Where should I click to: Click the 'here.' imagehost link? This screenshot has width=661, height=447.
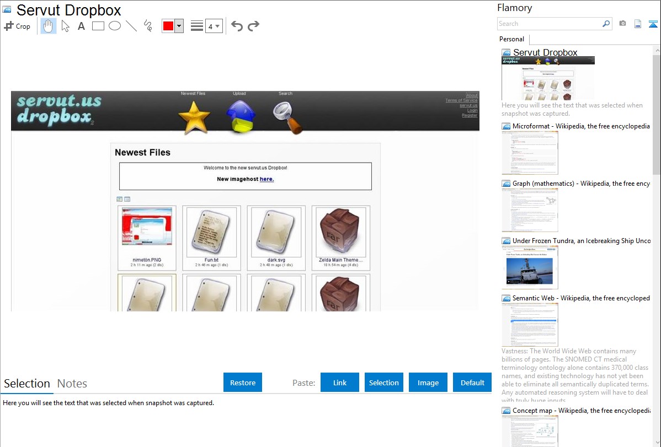click(267, 179)
